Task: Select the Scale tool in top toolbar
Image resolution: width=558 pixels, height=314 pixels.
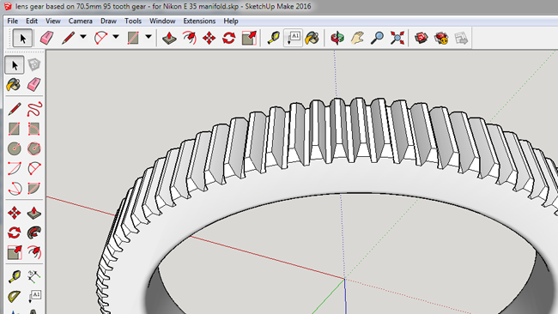Action: click(249, 38)
